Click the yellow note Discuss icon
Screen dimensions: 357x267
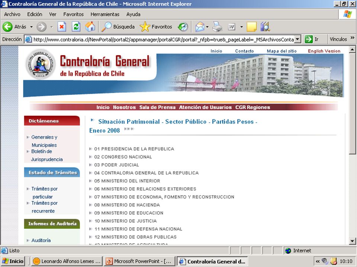(x=252, y=27)
